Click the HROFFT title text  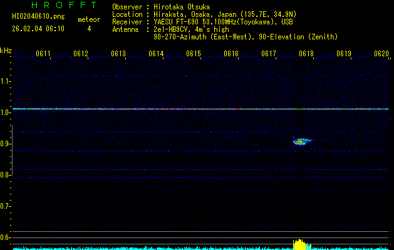coord(55,6)
